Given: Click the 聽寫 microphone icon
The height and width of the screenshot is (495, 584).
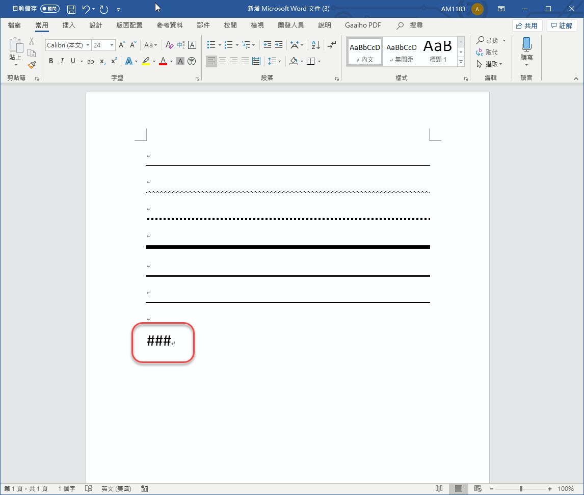Looking at the screenshot, I should pyautogui.click(x=526, y=45).
